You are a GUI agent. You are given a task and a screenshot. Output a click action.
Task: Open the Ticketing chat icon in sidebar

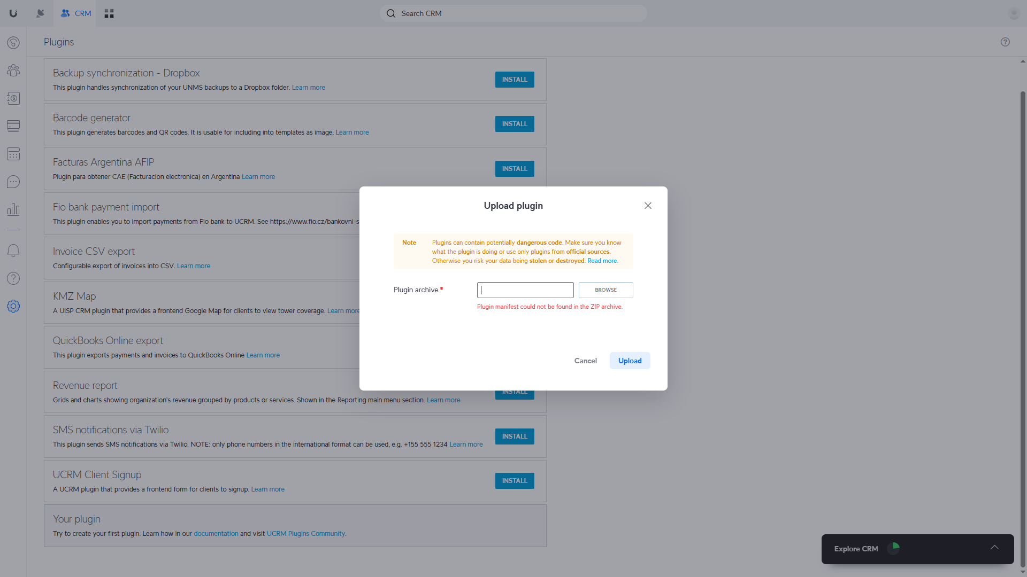(x=13, y=182)
